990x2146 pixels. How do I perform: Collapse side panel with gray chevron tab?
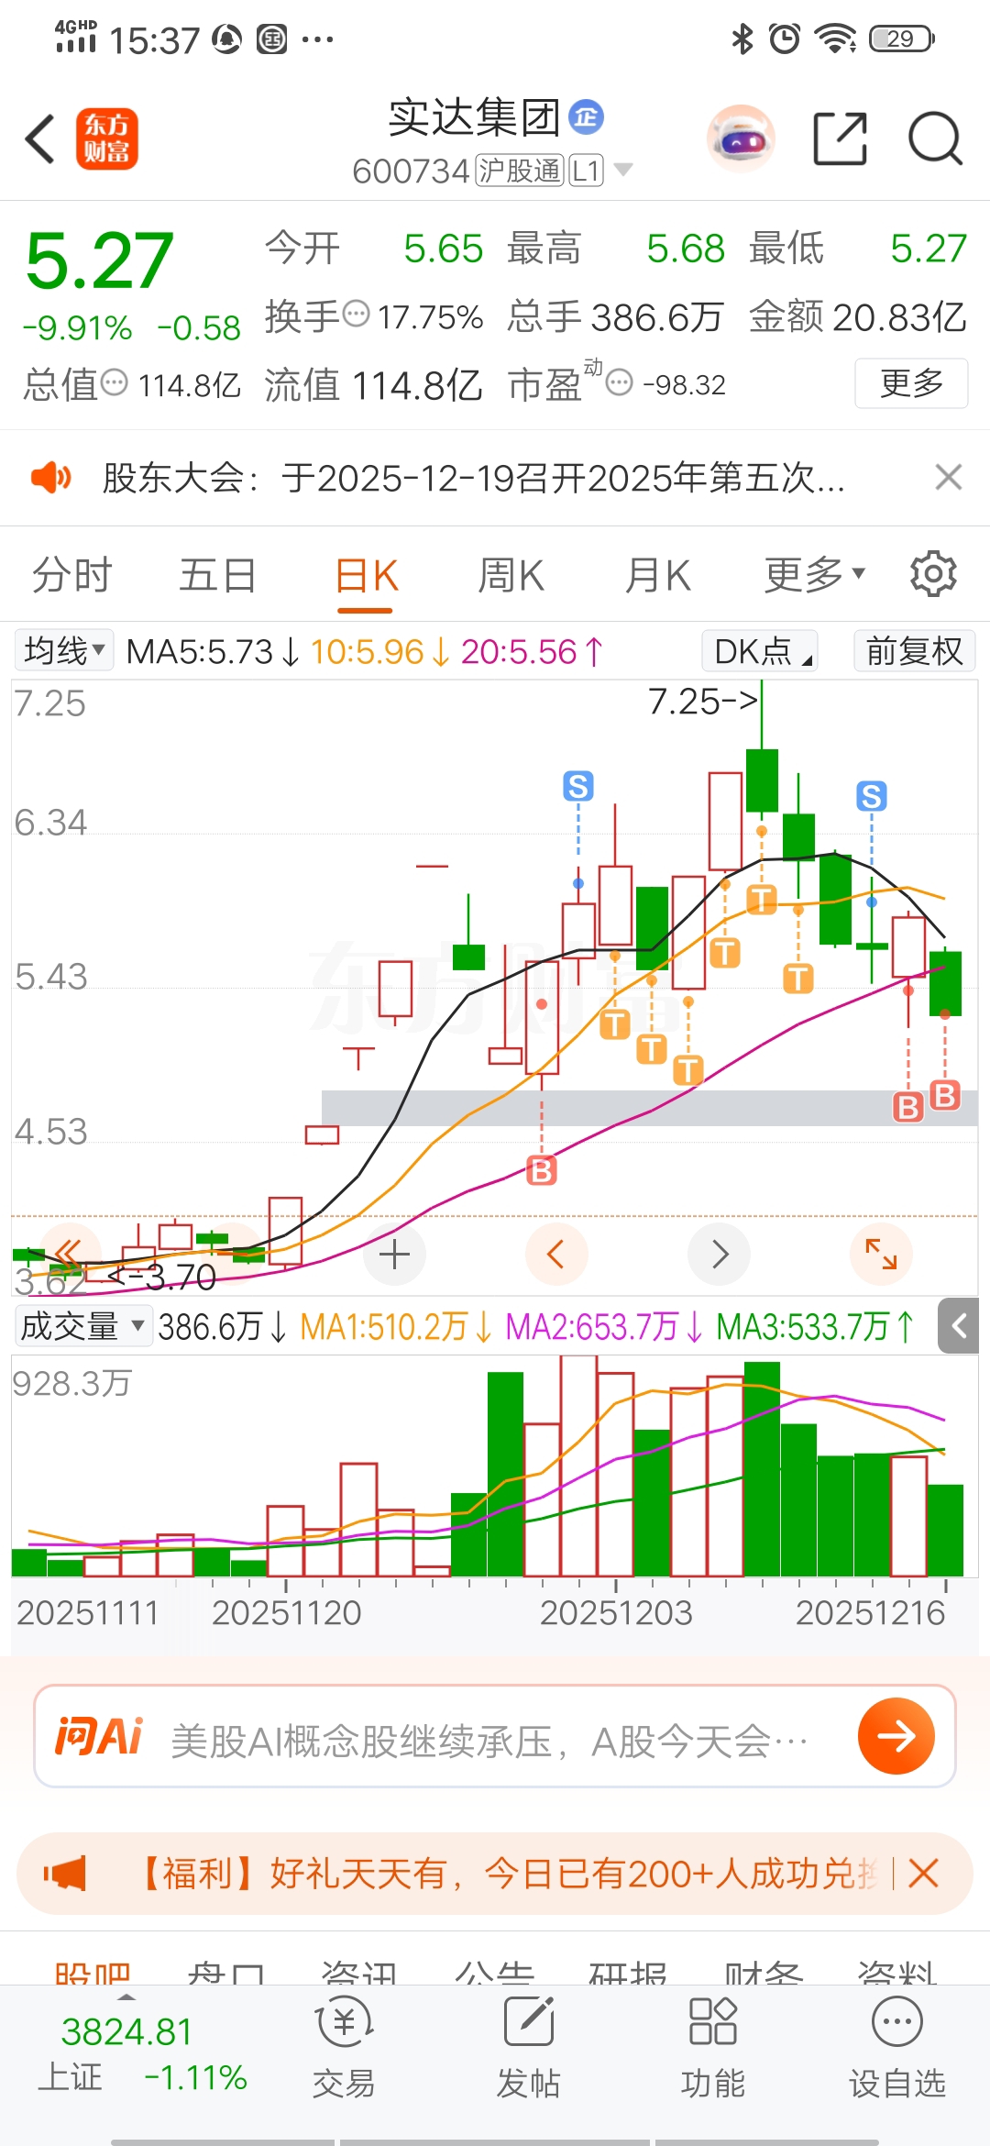click(x=958, y=1326)
